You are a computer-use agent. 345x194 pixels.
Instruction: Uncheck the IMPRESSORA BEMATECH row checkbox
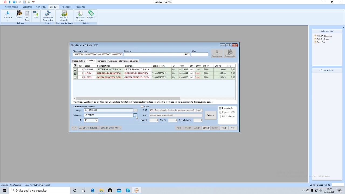coord(75,73)
